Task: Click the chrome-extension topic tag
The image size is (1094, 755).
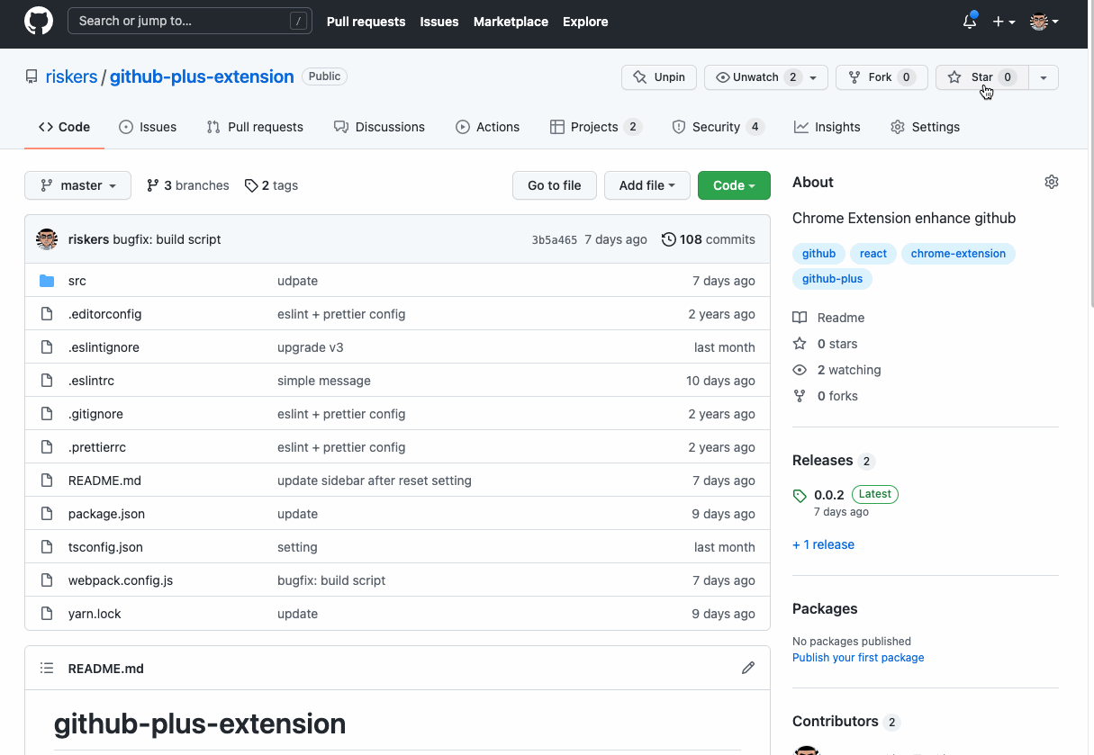Action: (x=958, y=254)
